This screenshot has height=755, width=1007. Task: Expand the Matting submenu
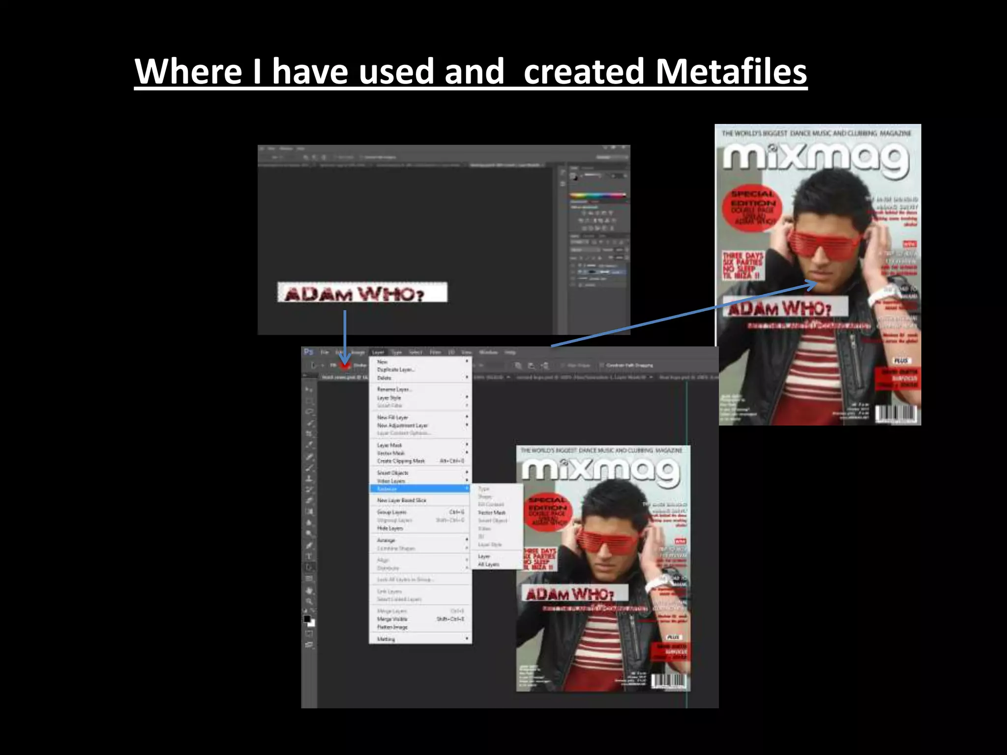pyautogui.click(x=420, y=639)
